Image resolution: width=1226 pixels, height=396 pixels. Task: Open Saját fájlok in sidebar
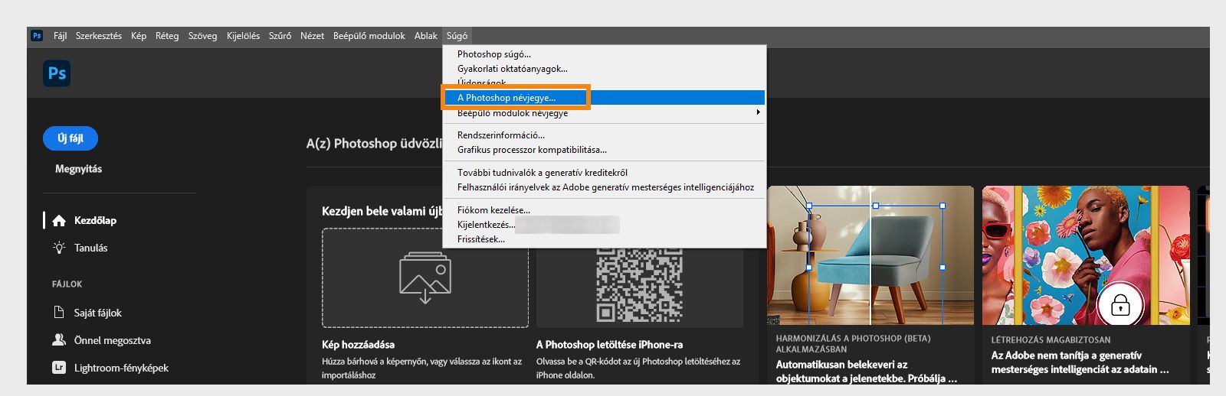point(97,313)
